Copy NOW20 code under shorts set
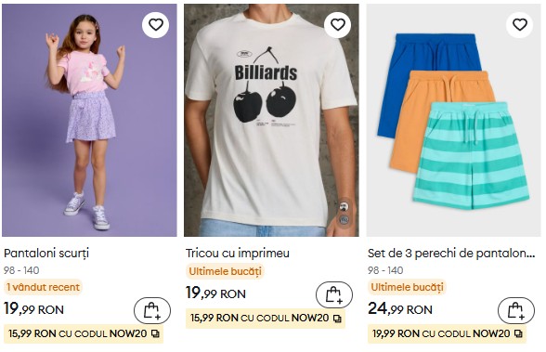Screen dimensions: 546x352 [x=518, y=334]
